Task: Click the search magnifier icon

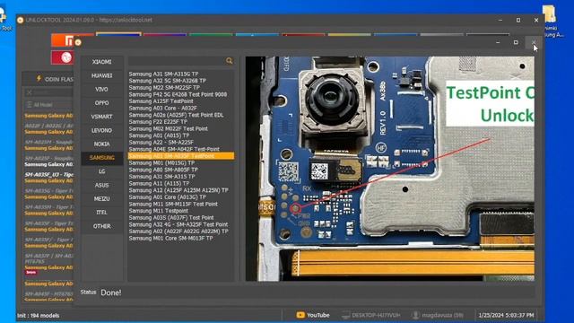Action: [x=230, y=61]
